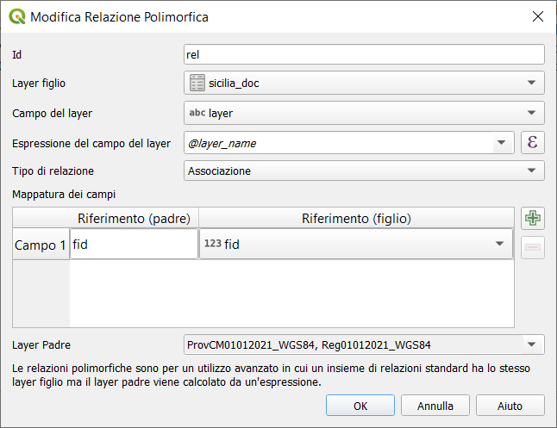The width and height of the screenshot is (557, 428).
Task: Click the Riferimento (figlio) column header
Action: (356, 218)
